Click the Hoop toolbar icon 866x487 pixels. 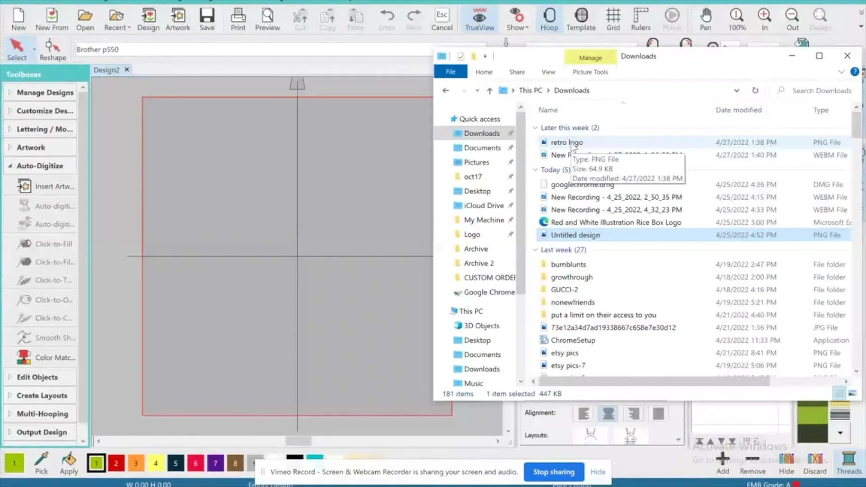(x=549, y=20)
